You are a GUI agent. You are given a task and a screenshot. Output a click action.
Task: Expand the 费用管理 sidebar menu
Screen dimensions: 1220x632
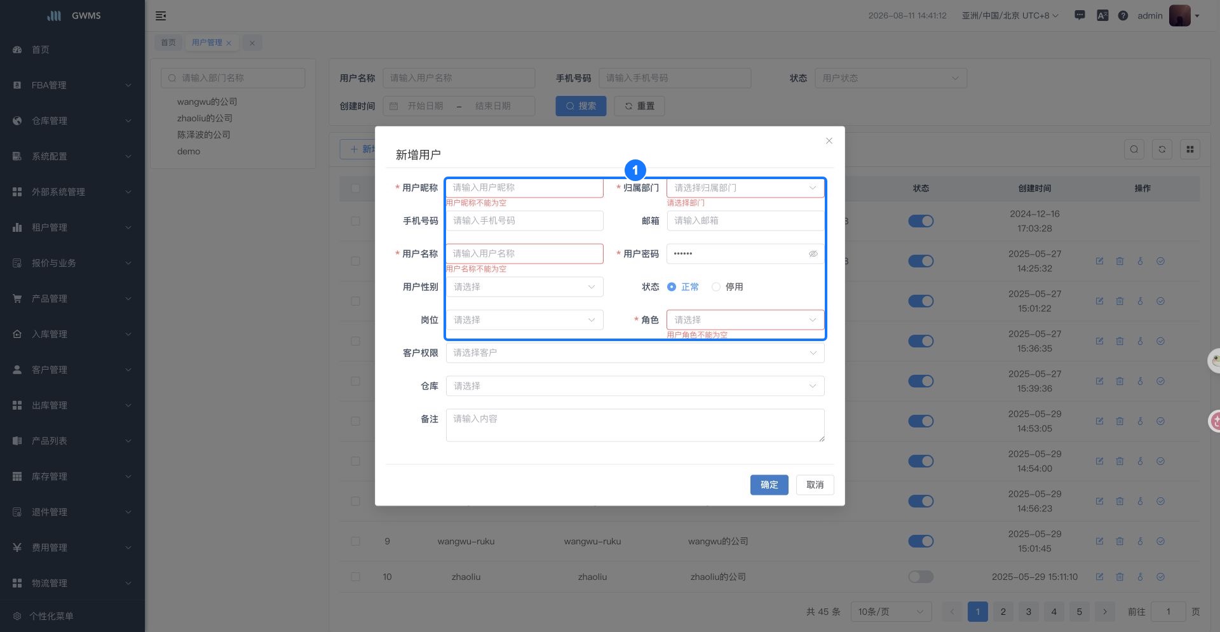coord(72,548)
